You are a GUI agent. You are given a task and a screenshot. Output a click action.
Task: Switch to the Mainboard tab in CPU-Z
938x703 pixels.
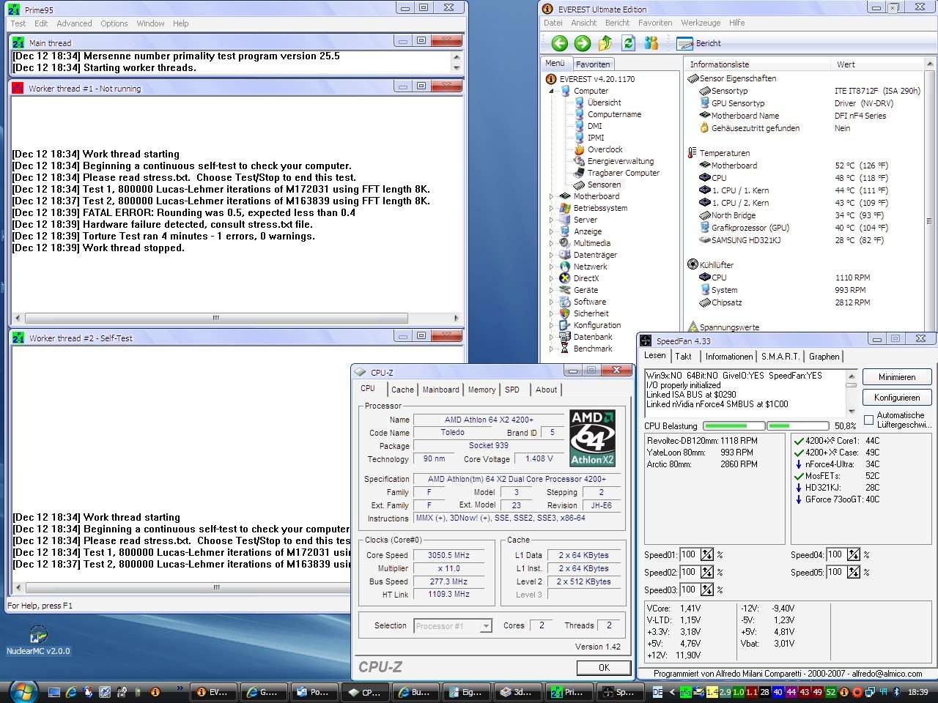pos(440,390)
